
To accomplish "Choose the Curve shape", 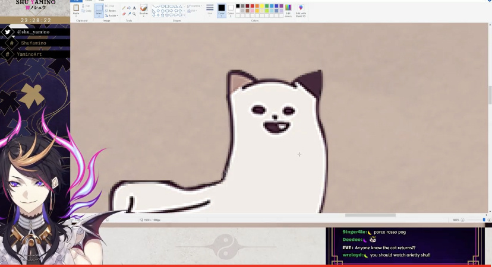I will pyautogui.click(x=158, y=7).
